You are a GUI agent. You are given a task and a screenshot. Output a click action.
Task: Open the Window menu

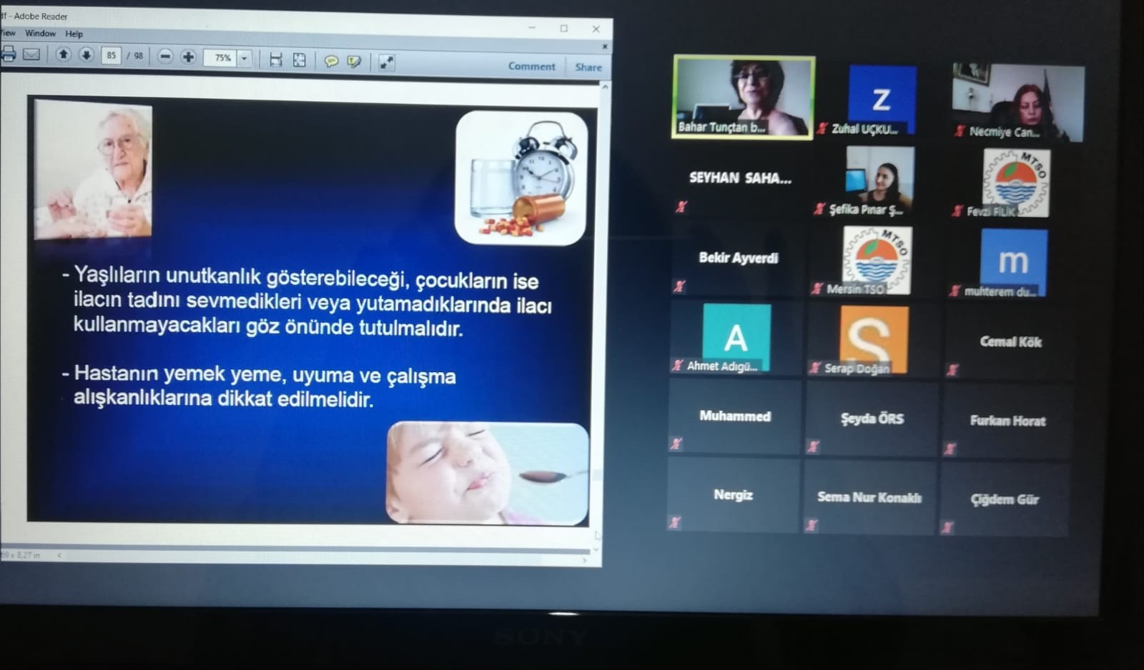[40, 33]
